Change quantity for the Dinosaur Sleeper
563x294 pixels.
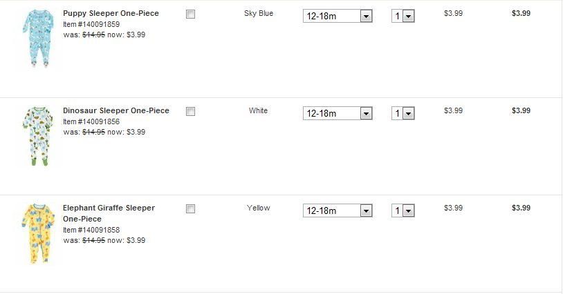pyautogui.click(x=403, y=113)
